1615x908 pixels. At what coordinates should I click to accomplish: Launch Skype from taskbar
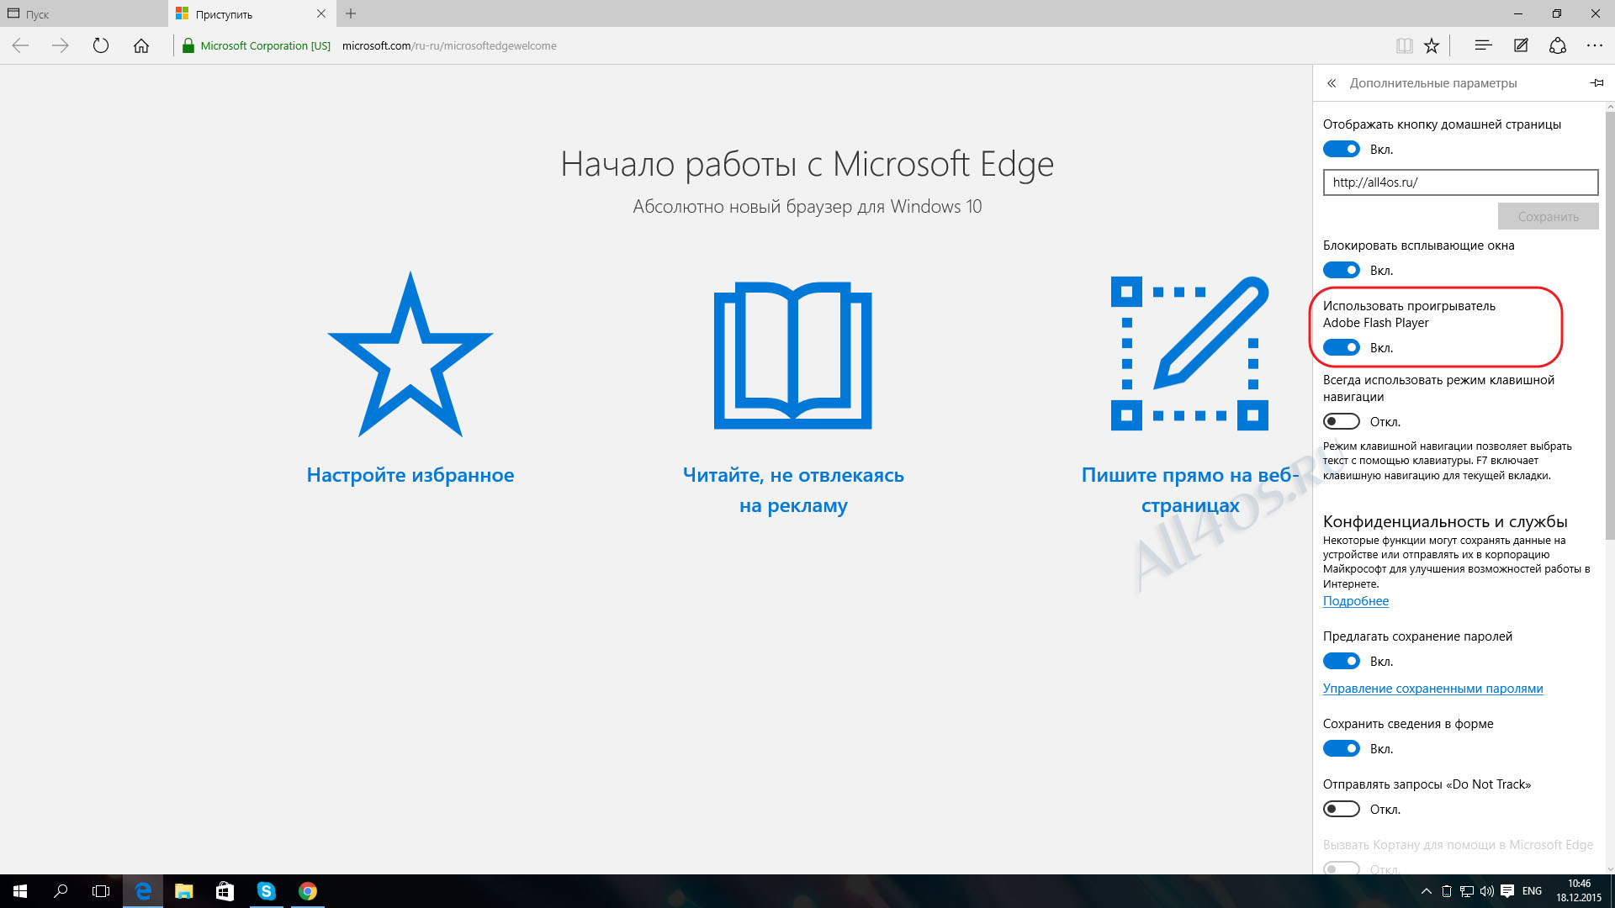tap(266, 891)
